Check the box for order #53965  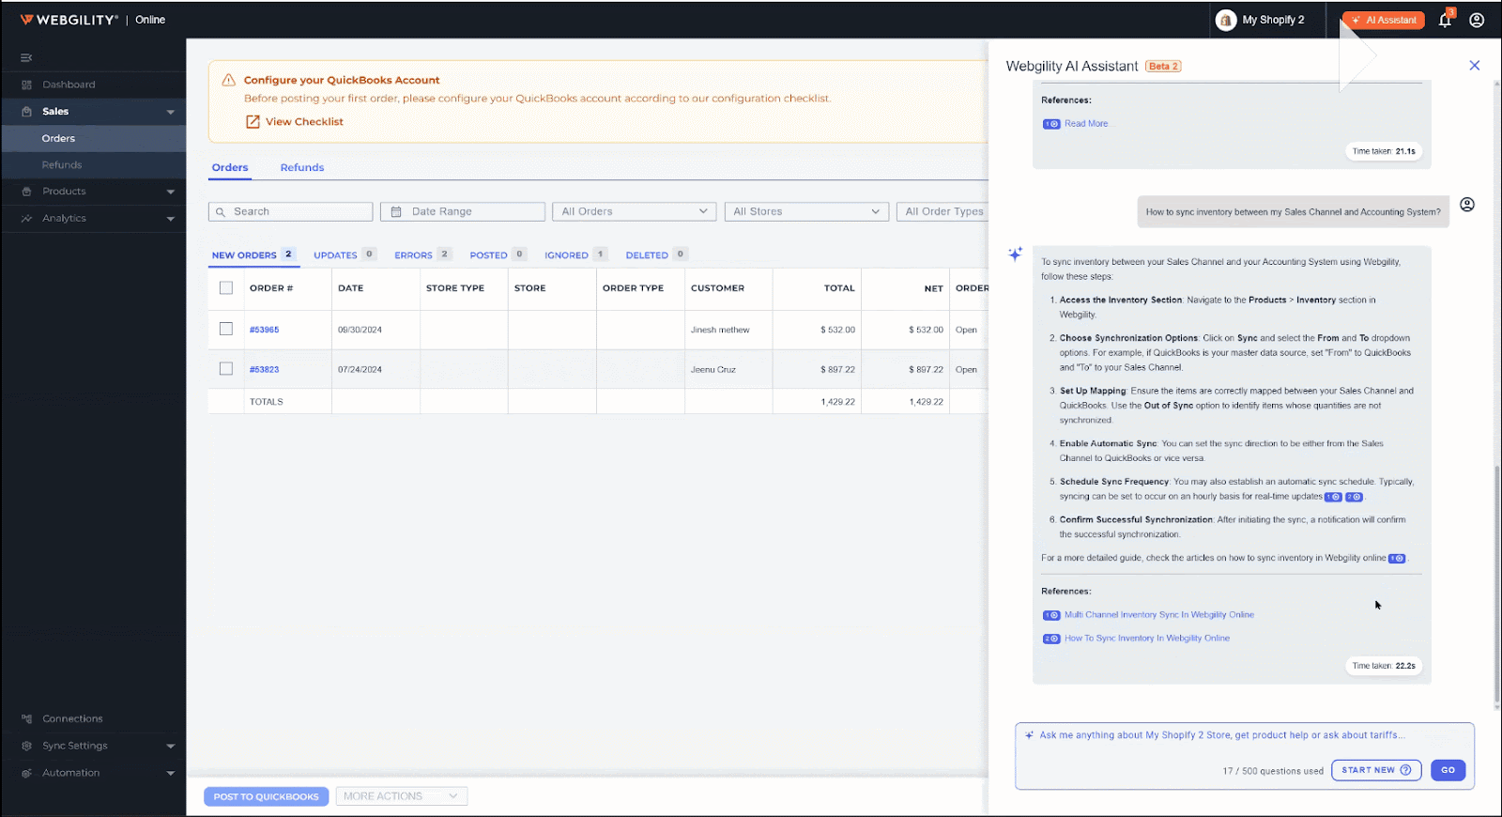click(x=226, y=330)
